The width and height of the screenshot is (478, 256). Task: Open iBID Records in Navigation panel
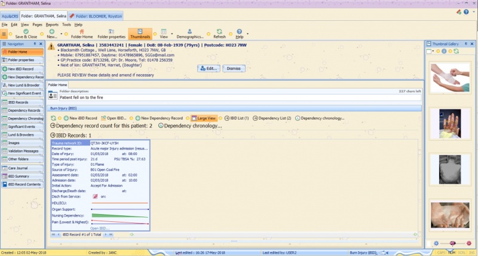[x=23, y=102]
